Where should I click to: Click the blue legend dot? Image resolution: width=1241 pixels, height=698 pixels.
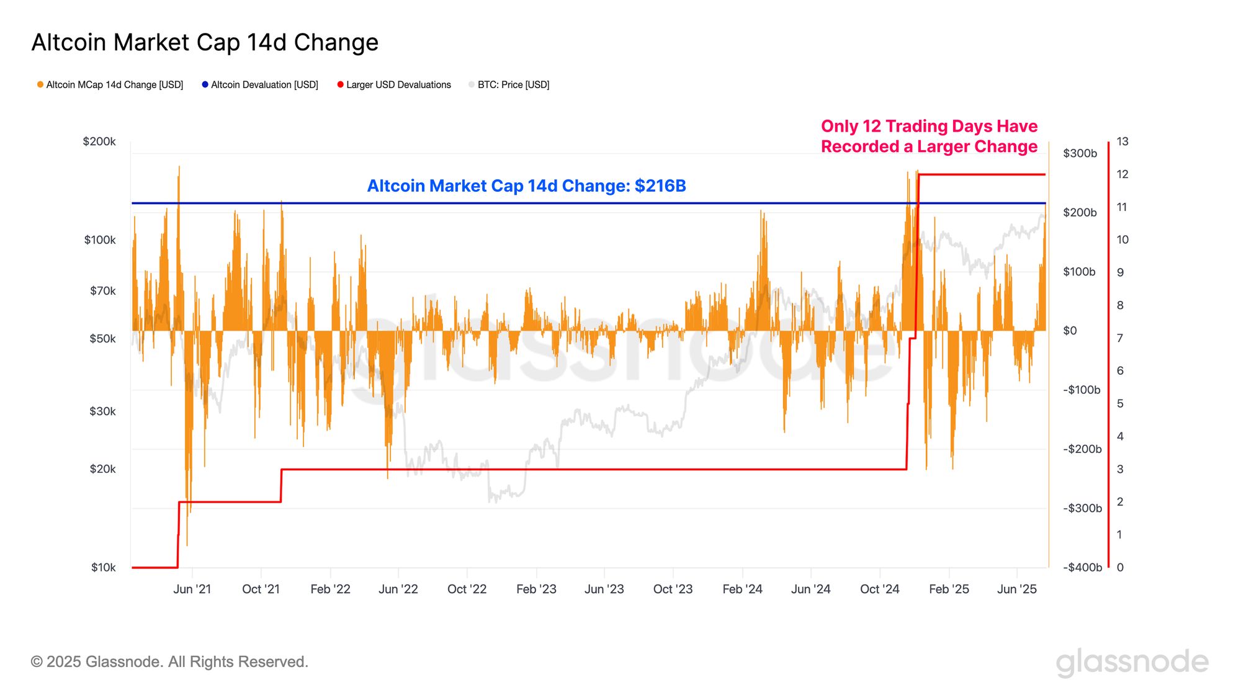coord(205,84)
